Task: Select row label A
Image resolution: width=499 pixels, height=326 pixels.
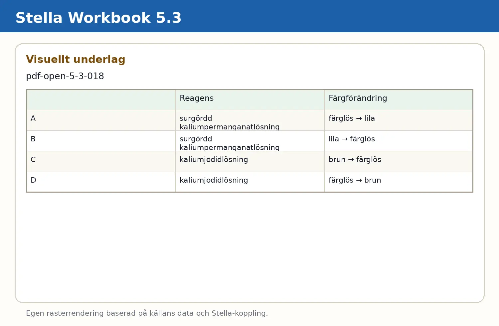Action: click(101, 120)
